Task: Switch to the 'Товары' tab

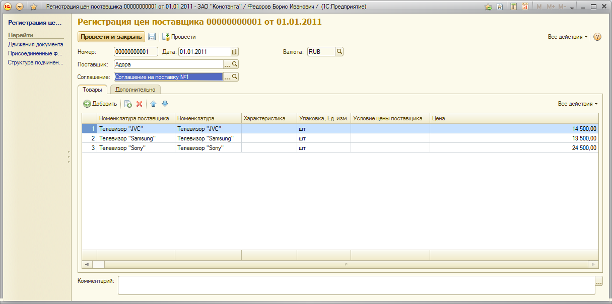Action: tap(92, 89)
